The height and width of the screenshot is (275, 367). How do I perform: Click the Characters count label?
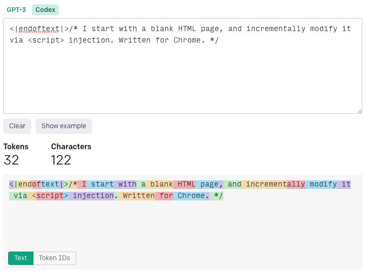pos(71,147)
